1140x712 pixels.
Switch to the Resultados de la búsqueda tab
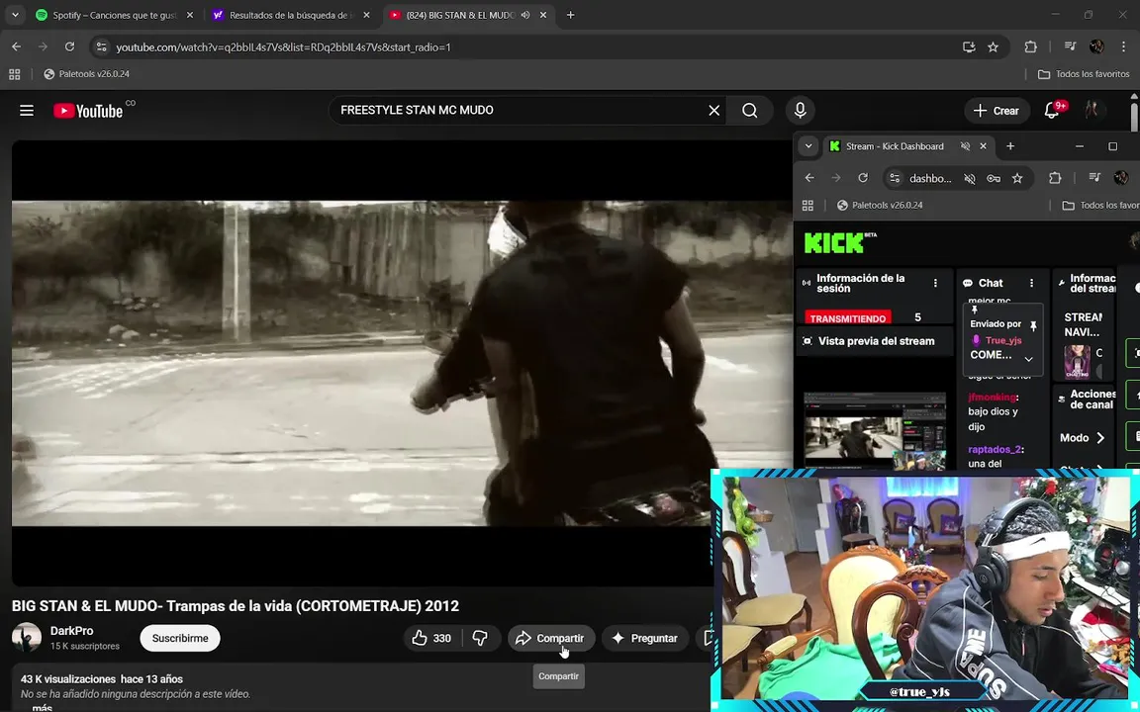tap(291, 15)
